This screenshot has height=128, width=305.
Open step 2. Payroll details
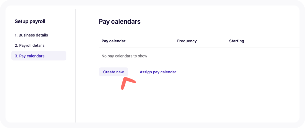click(30, 45)
